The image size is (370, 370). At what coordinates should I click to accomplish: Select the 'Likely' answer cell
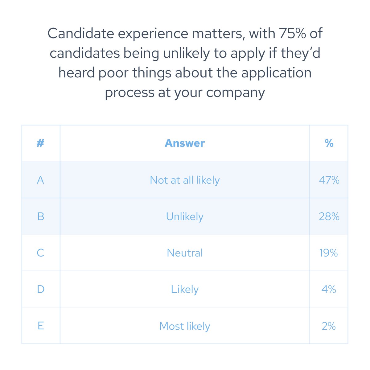pos(185,289)
